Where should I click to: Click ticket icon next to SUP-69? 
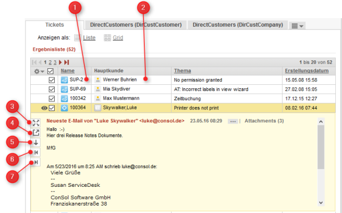point(64,89)
